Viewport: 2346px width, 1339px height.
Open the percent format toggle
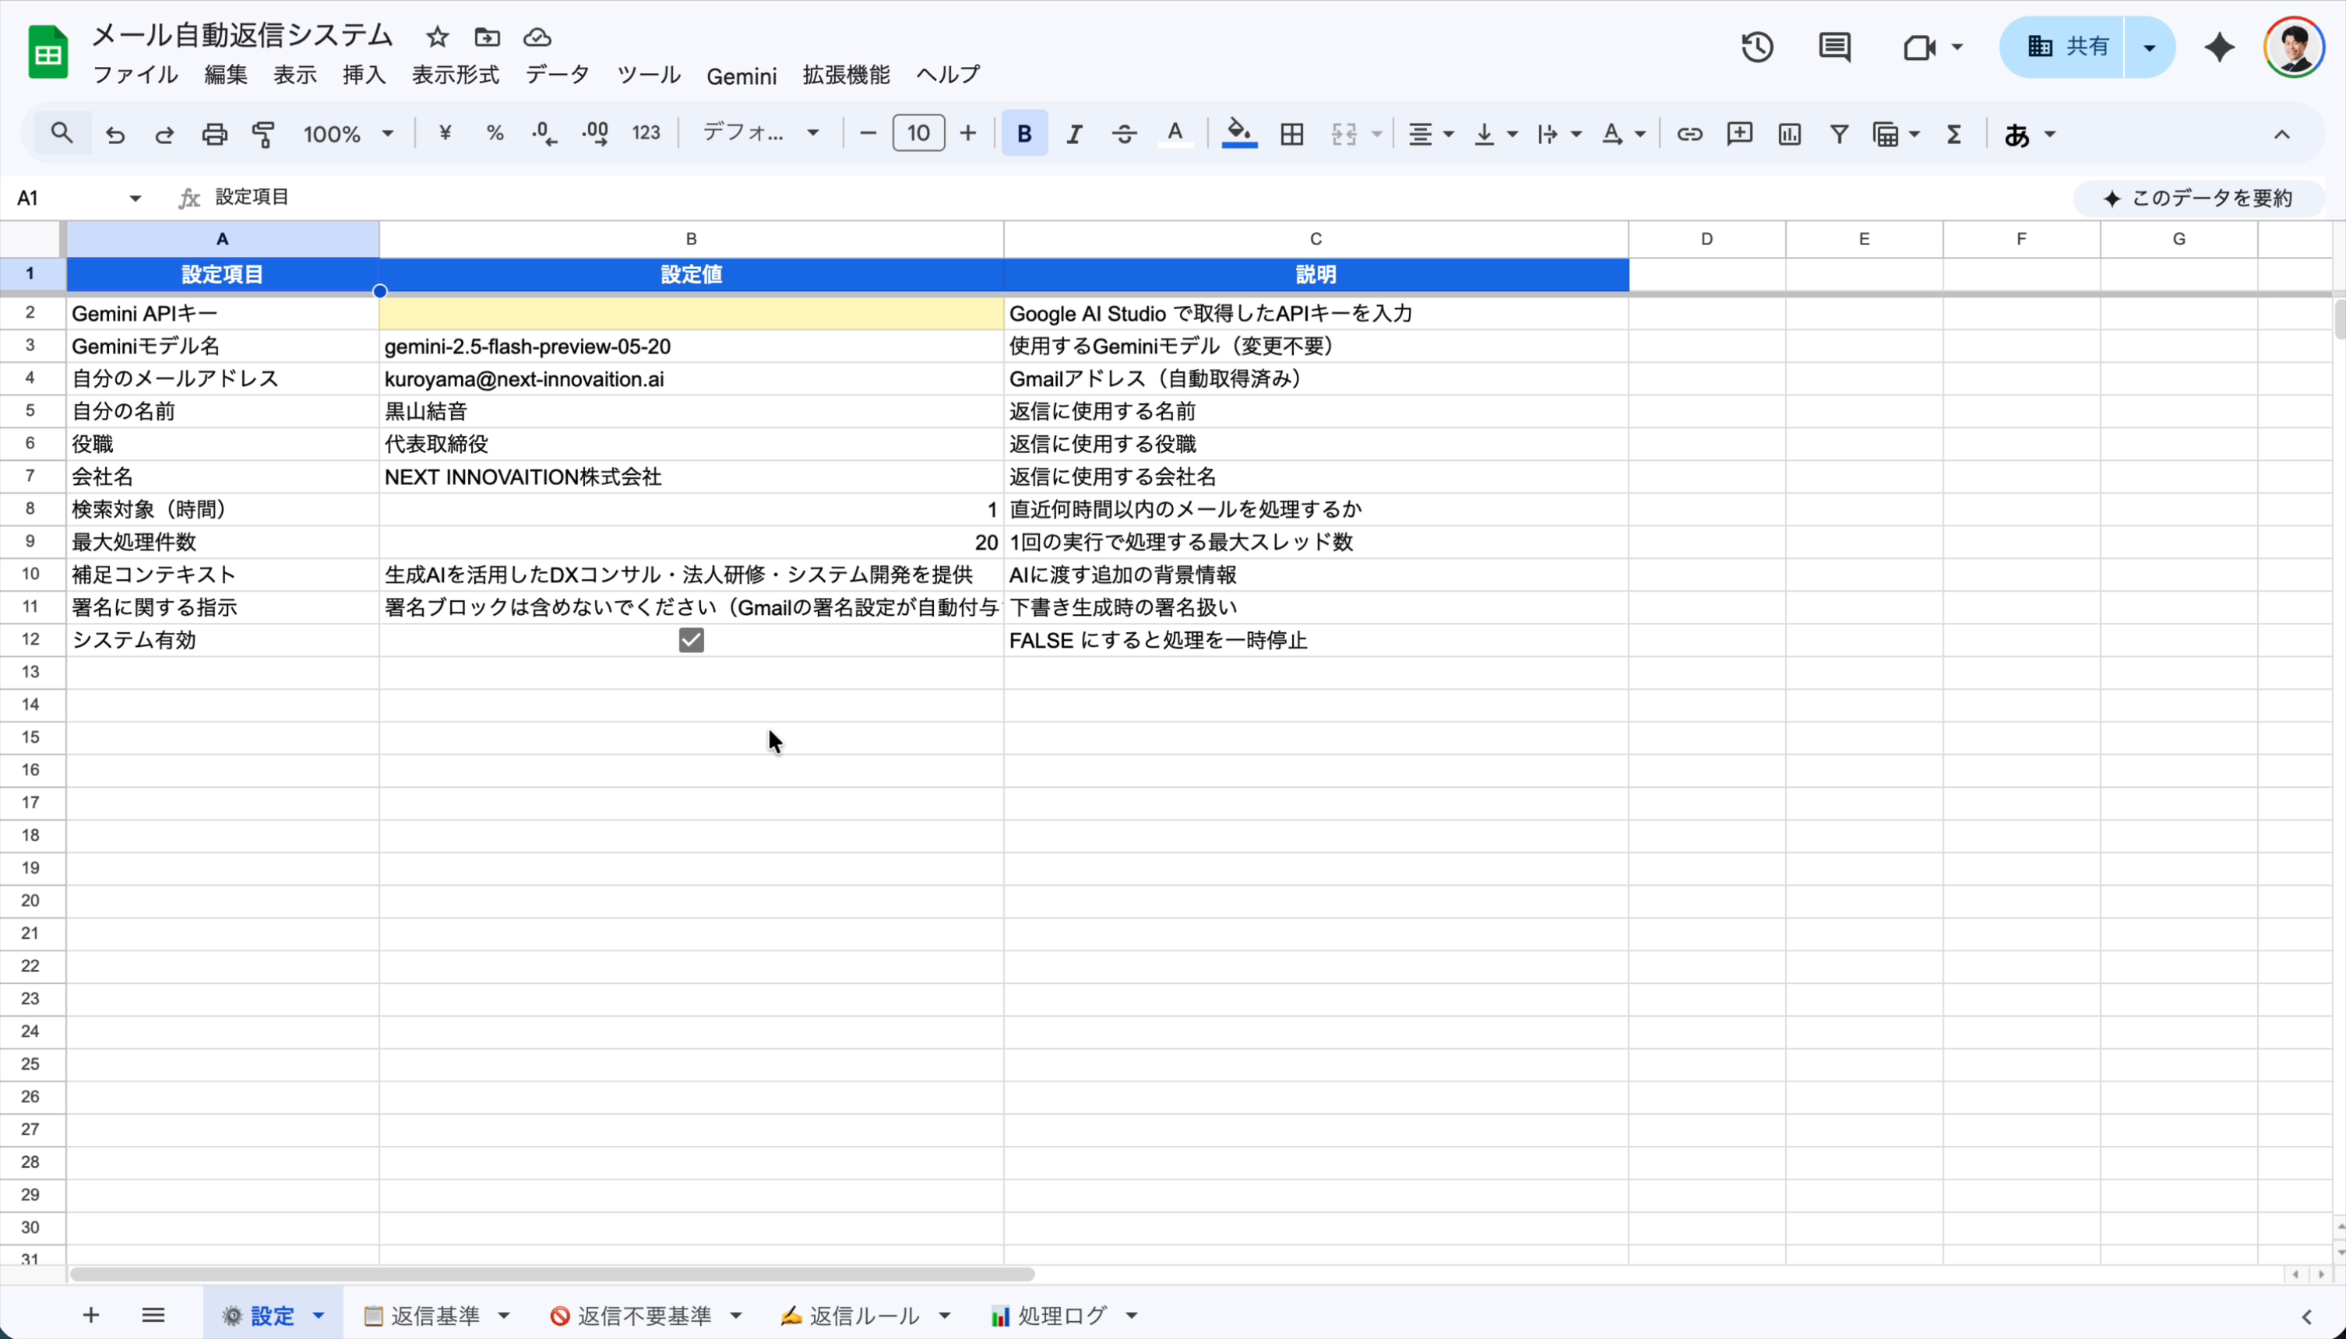click(x=495, y=134)
